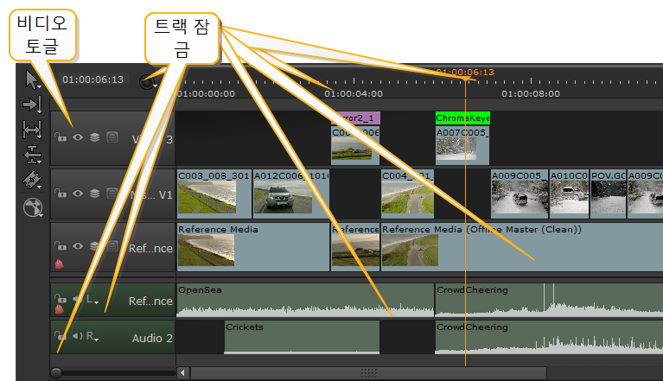The image size is (663, 381).
Task: Select the track-select forward tool
Action: [33, 105]
